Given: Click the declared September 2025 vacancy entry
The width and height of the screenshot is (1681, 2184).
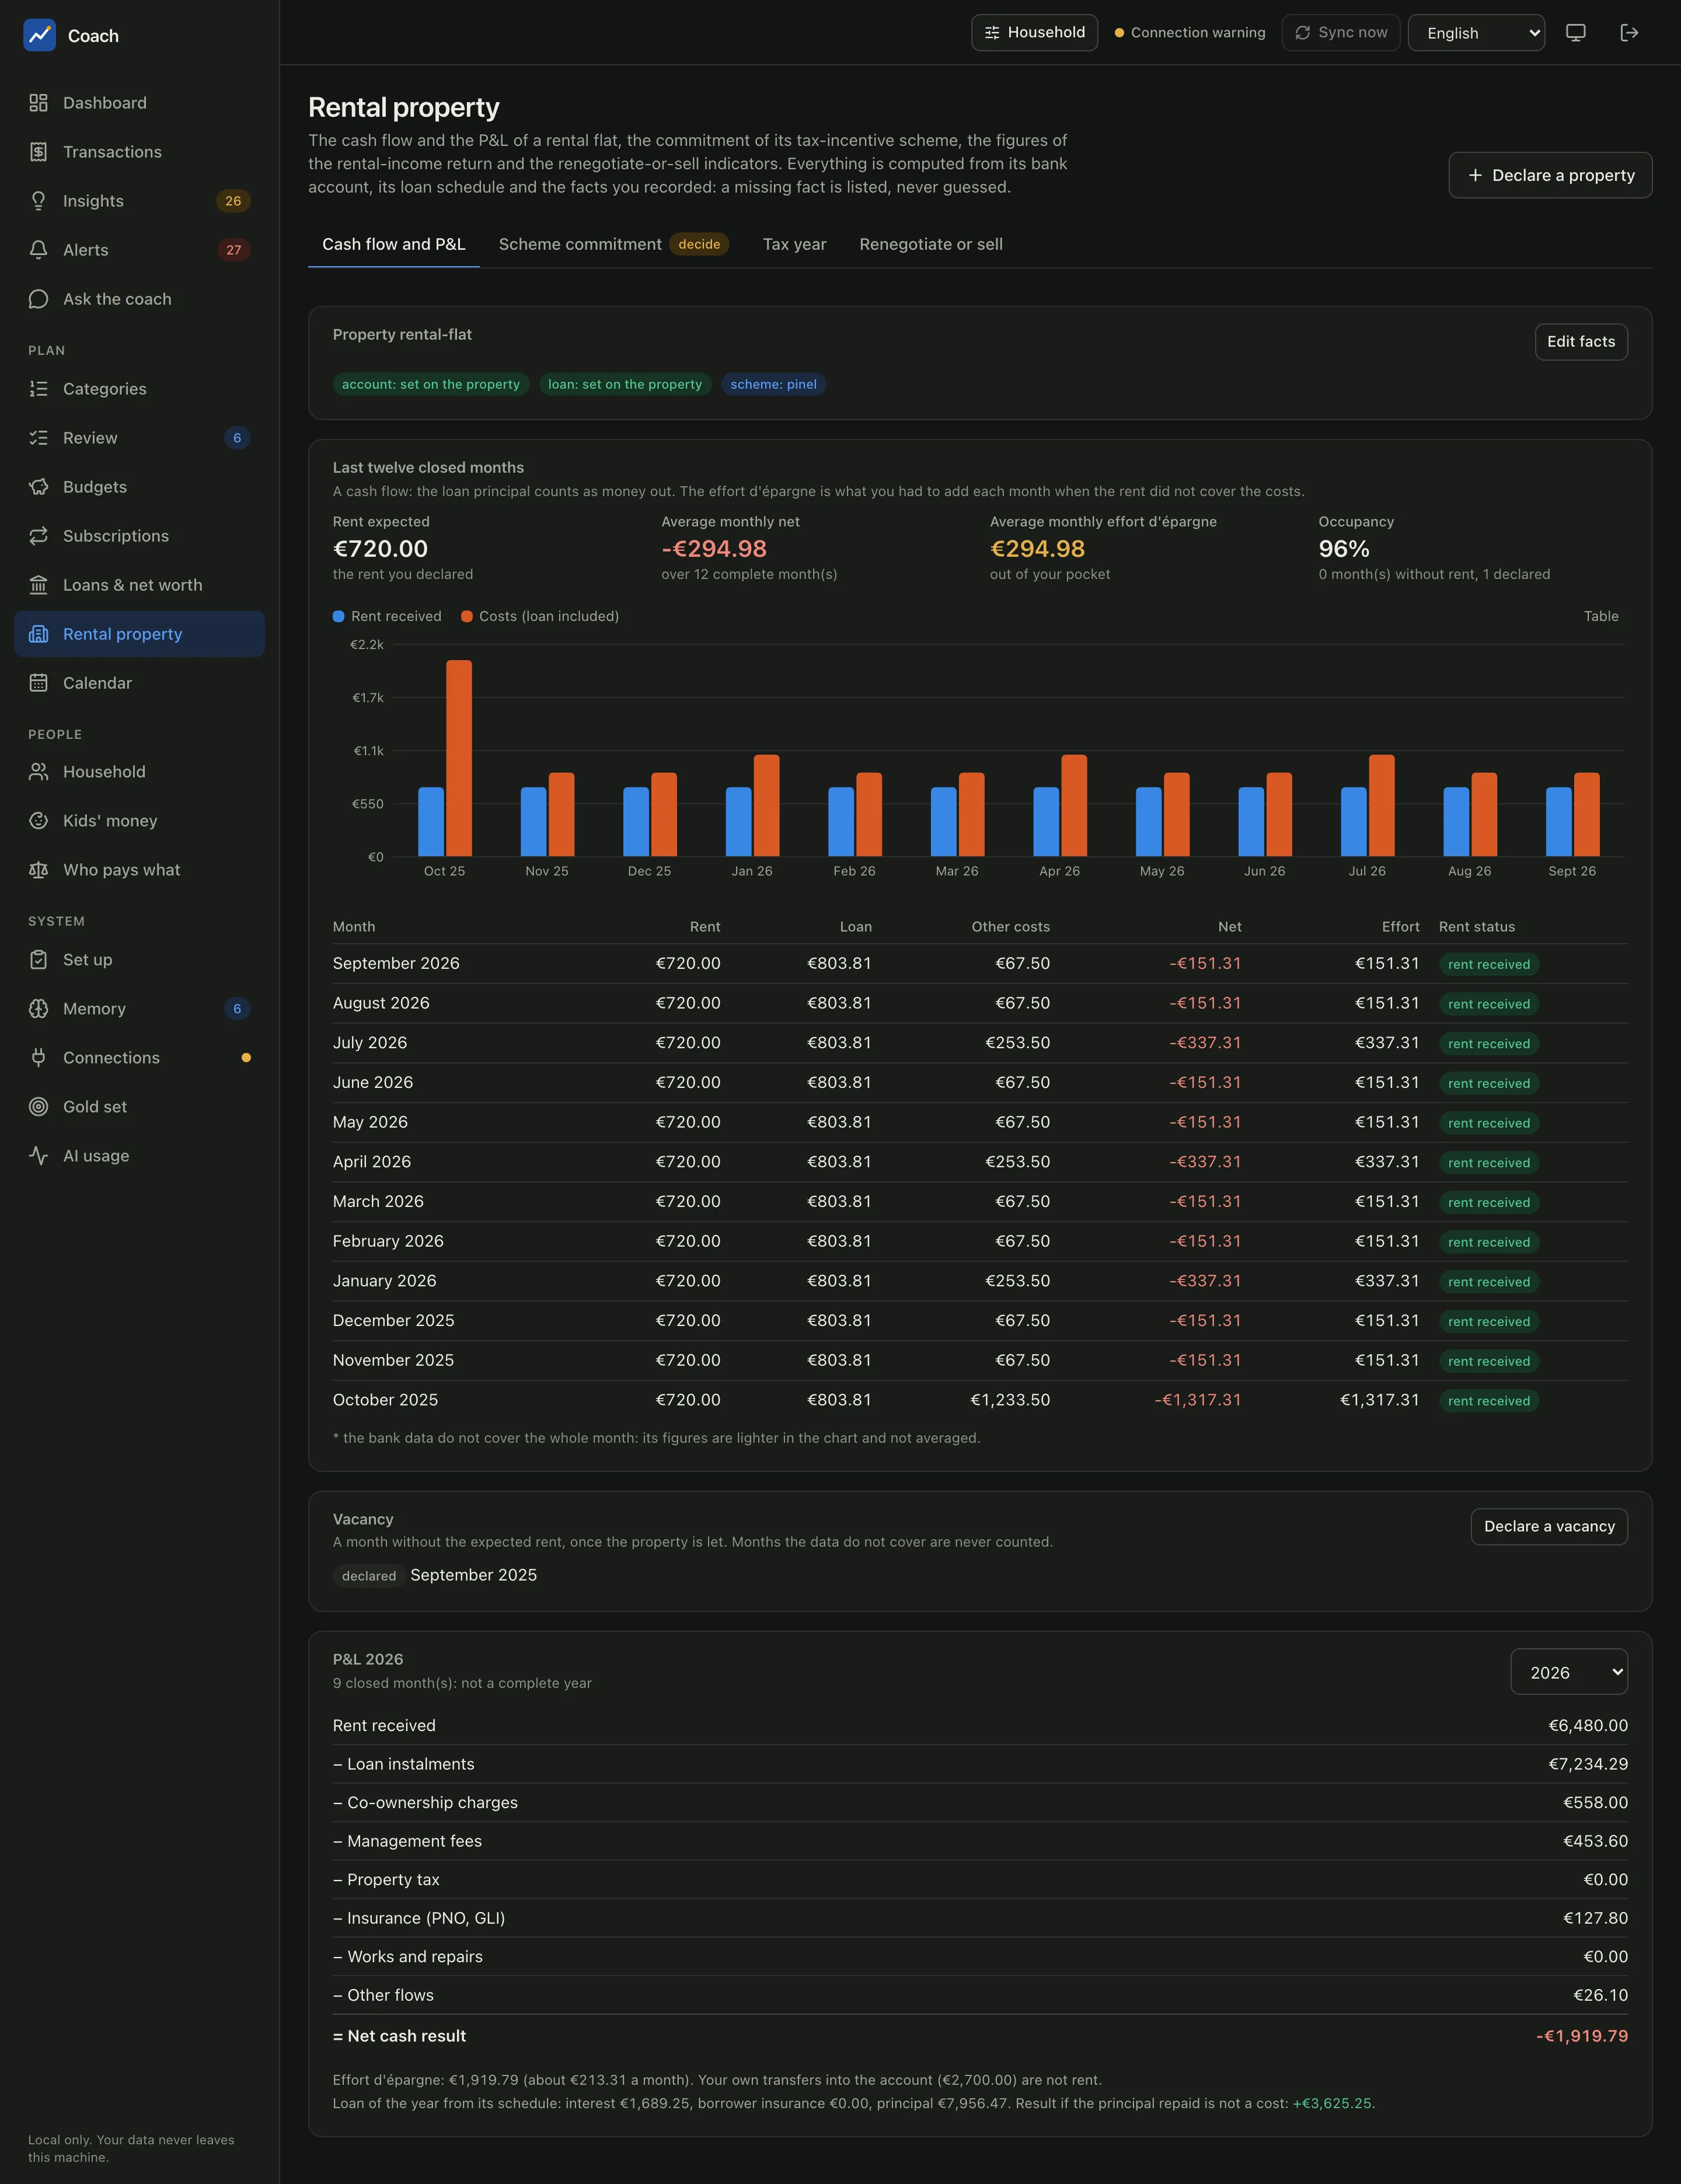Looking at the screenshot, I should pos(435,1575).
